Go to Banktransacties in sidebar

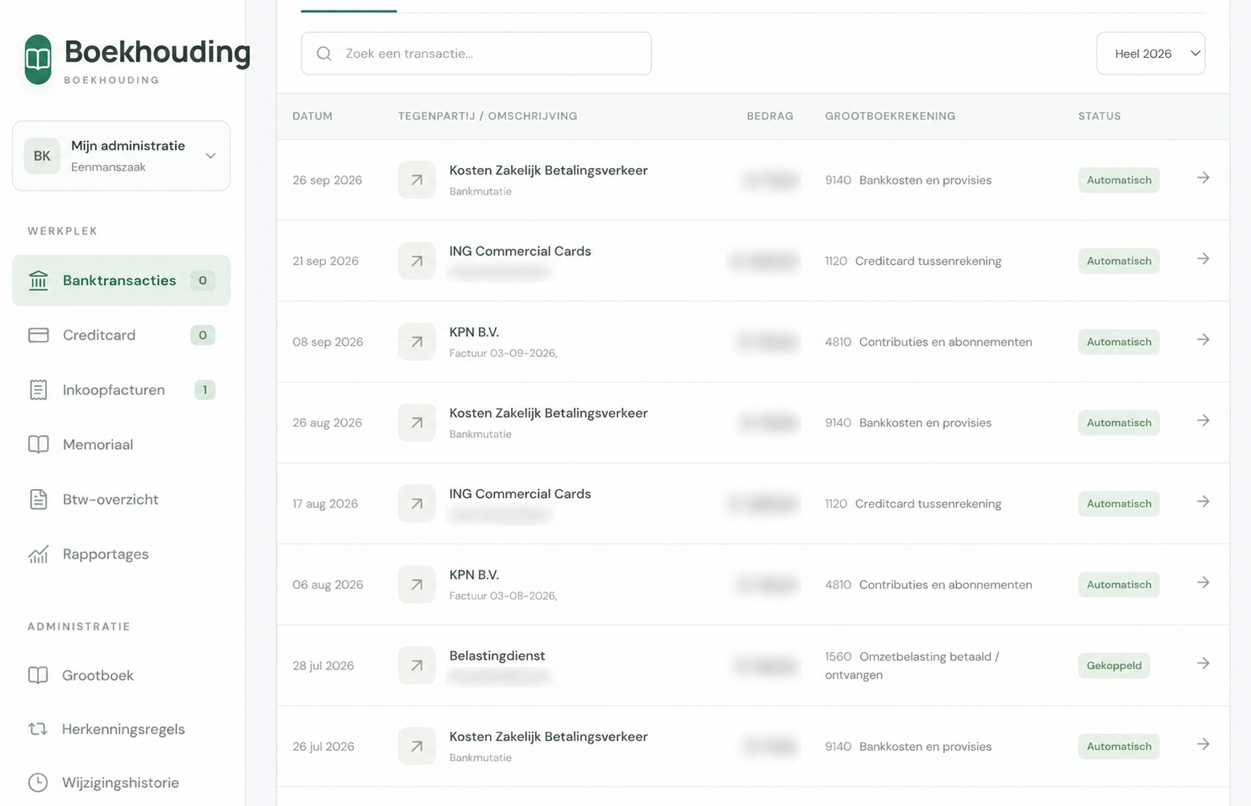(121, 281)
